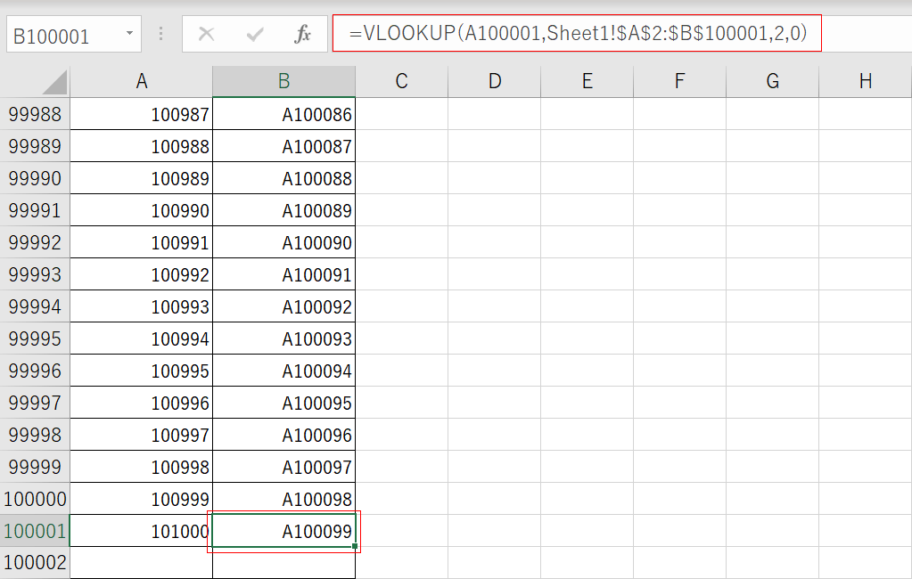Screen dimensions: 912x579
Task: Click cell containing A100096
Action: tap(283, 435)
